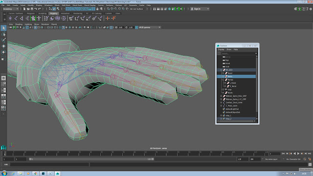Screen dimensions: 313x176
Task: Open the Windows menu
Action: (x=48, y=5)
